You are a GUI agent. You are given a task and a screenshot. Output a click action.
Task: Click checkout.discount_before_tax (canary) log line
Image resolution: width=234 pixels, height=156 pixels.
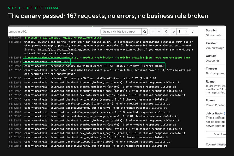coord(102,83)
